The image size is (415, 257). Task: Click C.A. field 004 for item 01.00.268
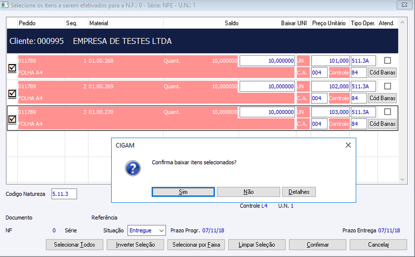(x=319, y=72)
